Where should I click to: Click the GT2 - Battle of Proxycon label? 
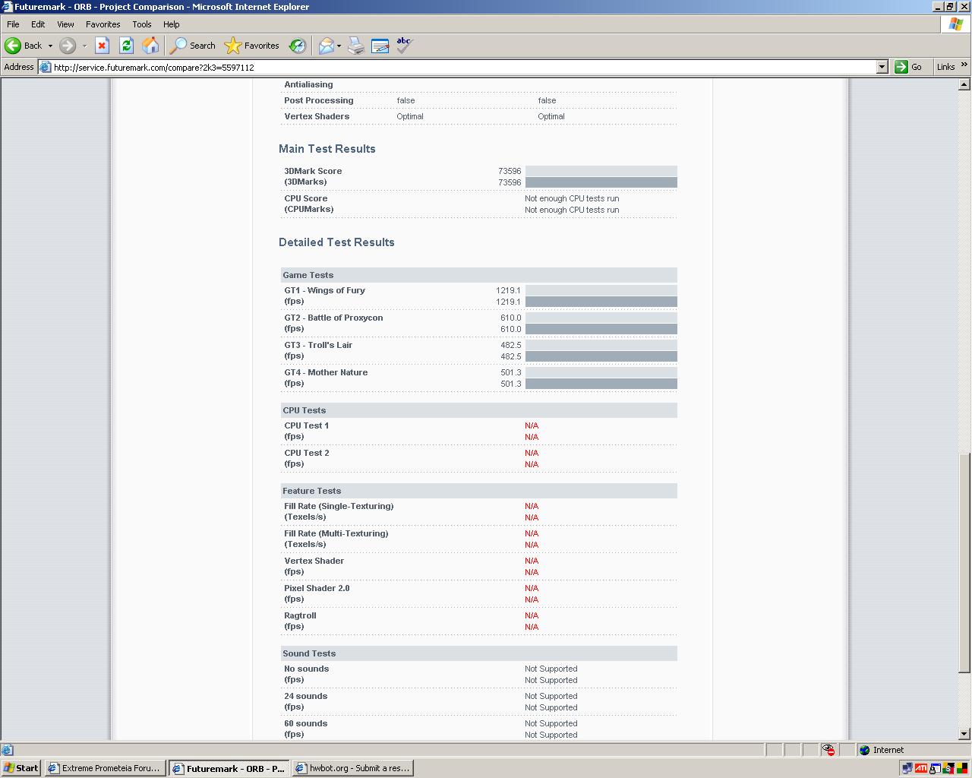click(333, 318)
